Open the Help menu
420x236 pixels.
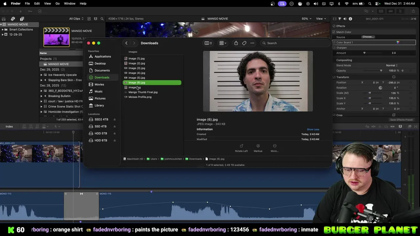pos(83,4)
